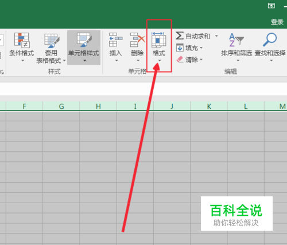Image resolution: width=287 pixels, height=245 pixels.
Task: Expand the 自动求和 dropdown arrow
Action: pyautogui.click(x=216, y=36)
